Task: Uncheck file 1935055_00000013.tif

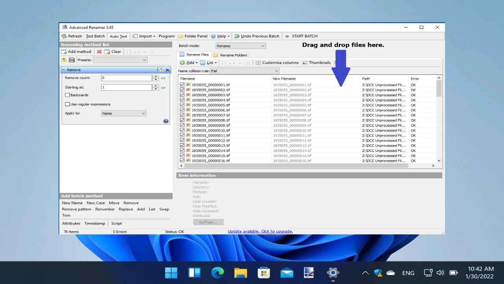Action: (182, 146)
